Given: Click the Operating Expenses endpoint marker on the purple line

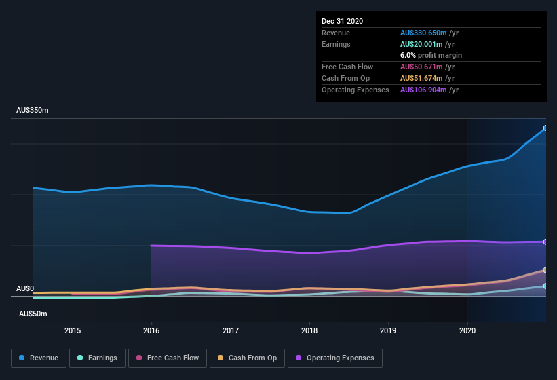Looking at the screenshot, I should pos(545,242).
